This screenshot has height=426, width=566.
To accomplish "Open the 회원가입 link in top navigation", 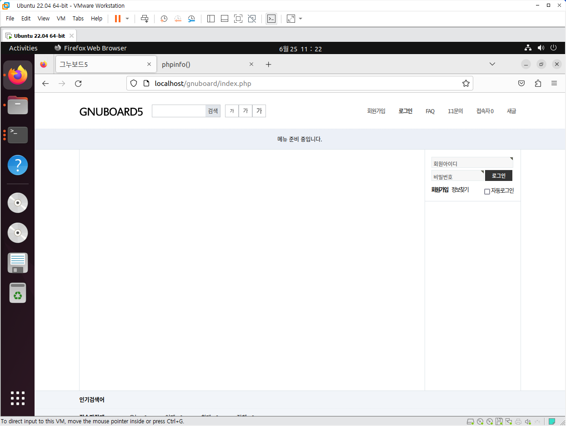I will [x=376, y=111].
